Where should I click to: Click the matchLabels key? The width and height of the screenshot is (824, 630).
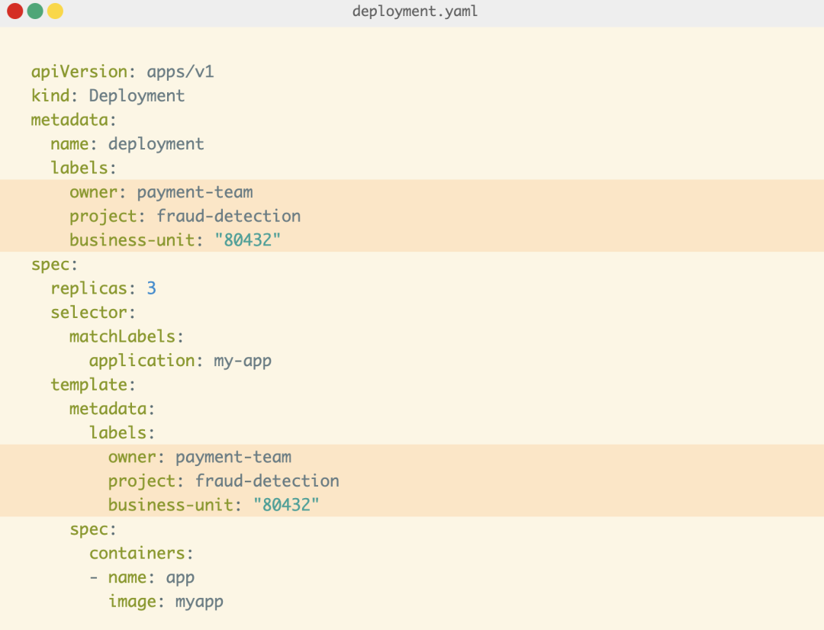[x=122, y=336]
